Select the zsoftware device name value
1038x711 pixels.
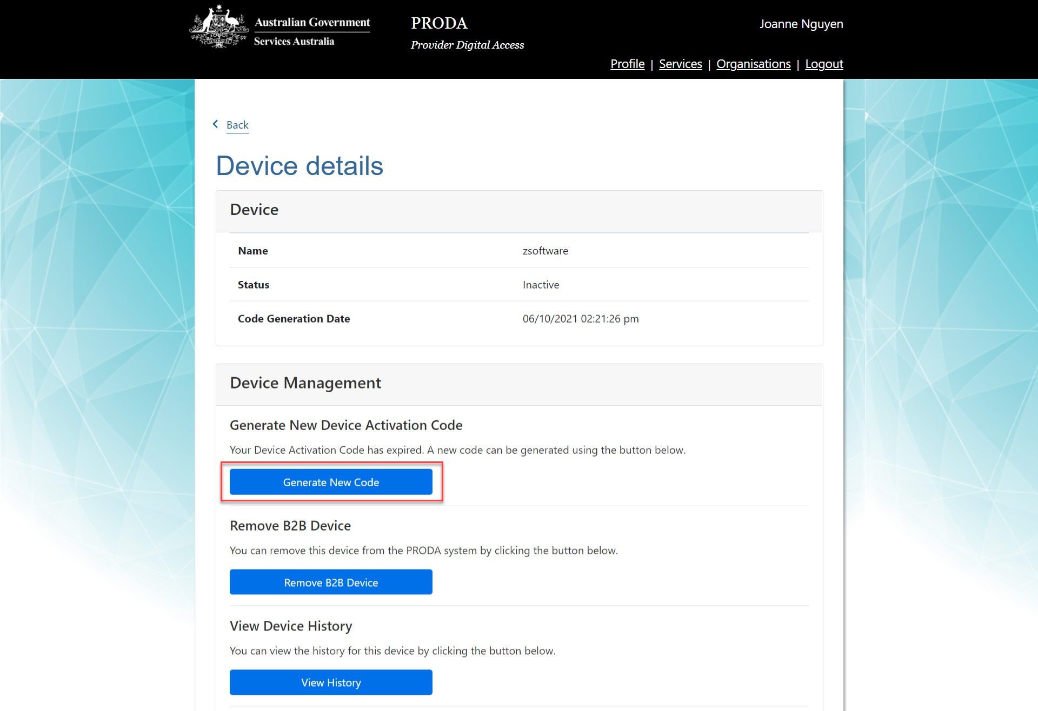545,251
